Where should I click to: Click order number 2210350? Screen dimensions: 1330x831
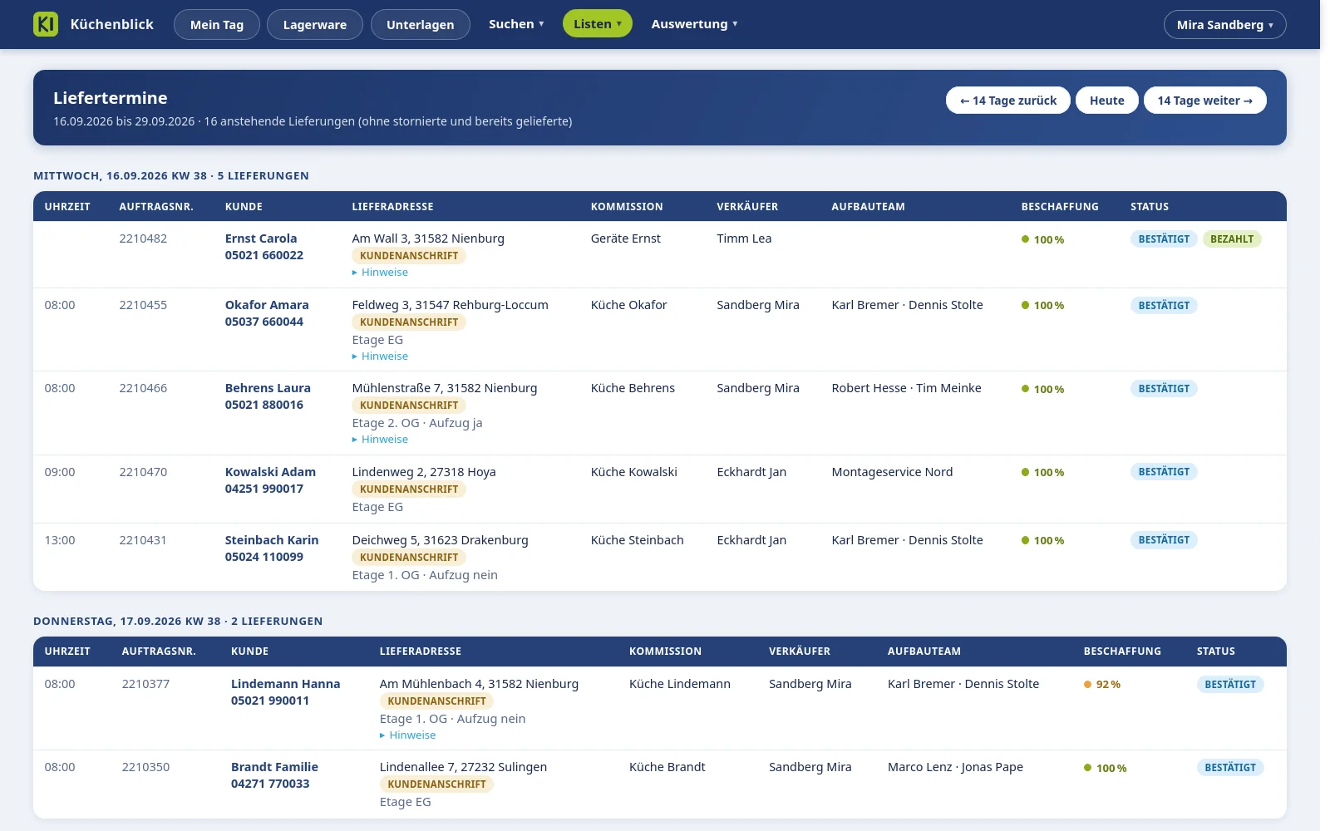(145, 767)
